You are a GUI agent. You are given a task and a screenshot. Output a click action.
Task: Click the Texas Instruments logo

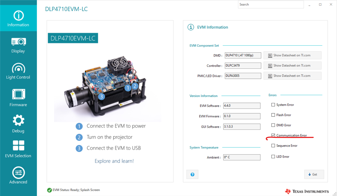307,191
